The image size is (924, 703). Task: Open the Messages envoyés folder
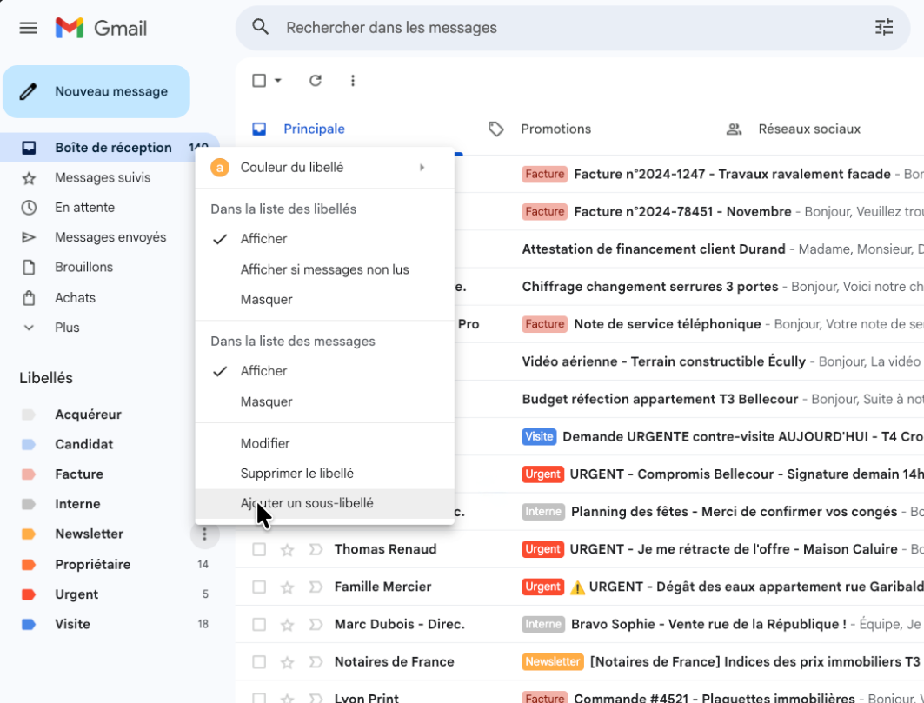(x=110, y=237)
